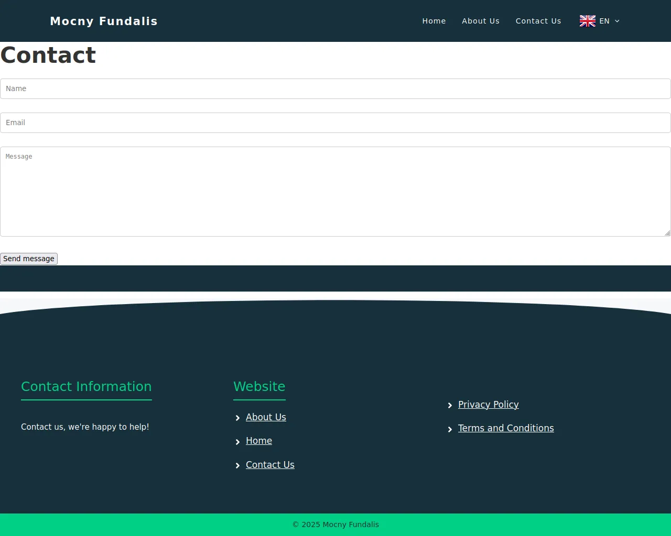Click the chevron icon beside footer Contact Us
This screenshot has height=536, width=671.
pos(237,465)
